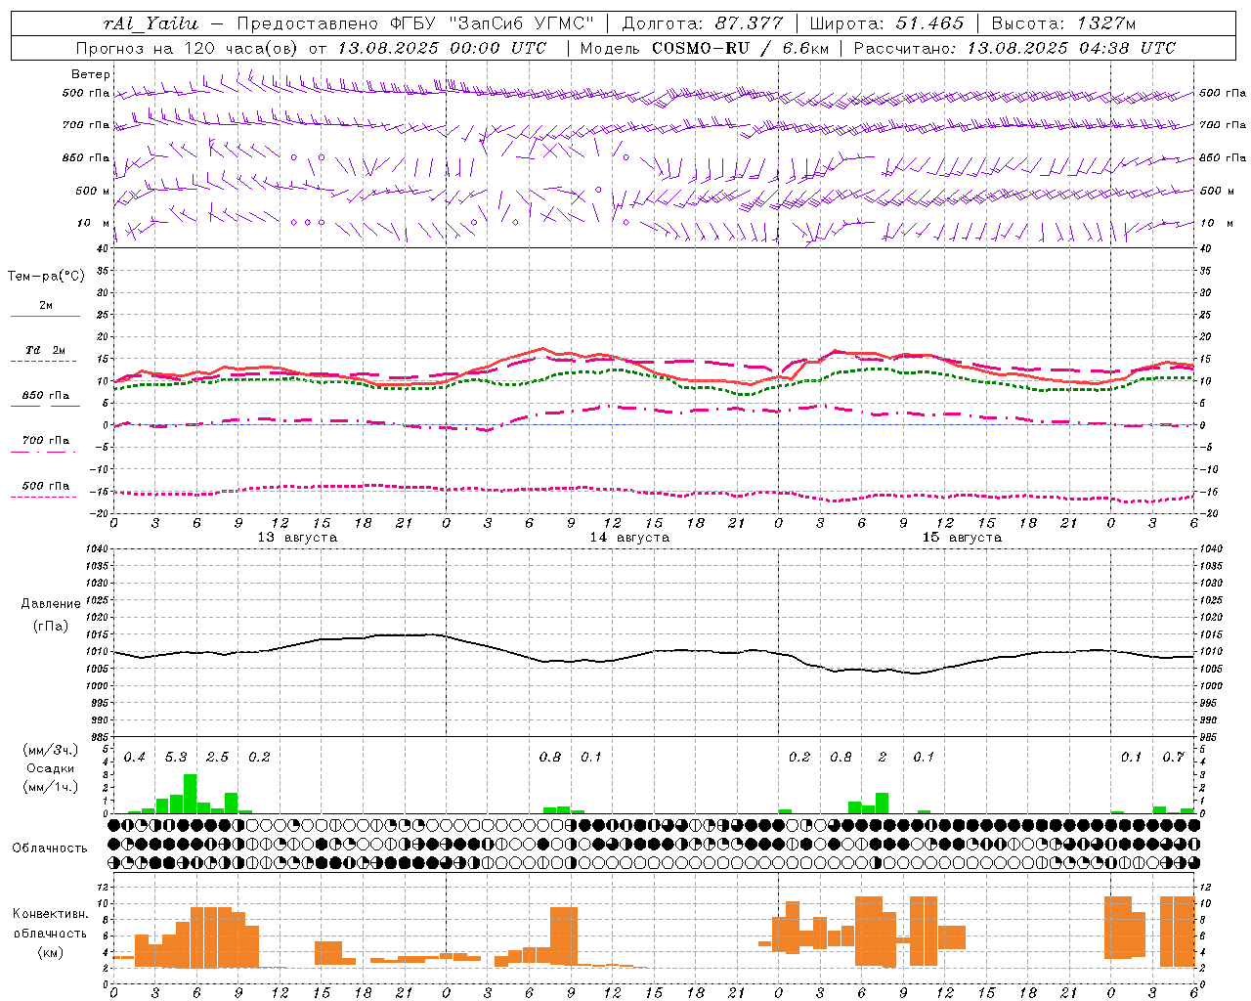Screen dimensions: 1251x1001
Task: Click the model name COSMO-RU / 6.6км
Action: pos(740,48)
